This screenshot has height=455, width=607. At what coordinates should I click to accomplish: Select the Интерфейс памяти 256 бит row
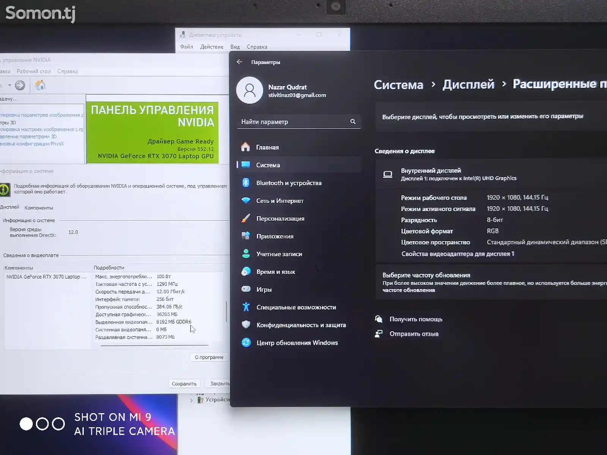(x=135, y=299)
